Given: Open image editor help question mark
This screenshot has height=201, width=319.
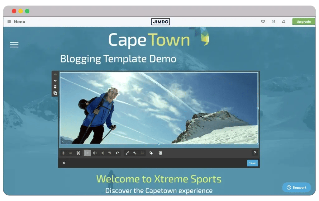Looking at the screenshot, I should pos(255,153).
